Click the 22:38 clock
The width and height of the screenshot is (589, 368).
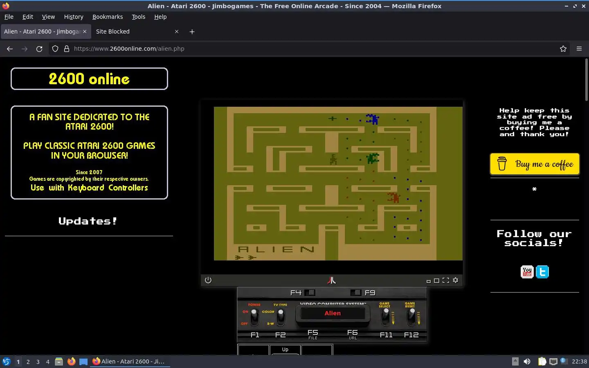coord(579,361)
